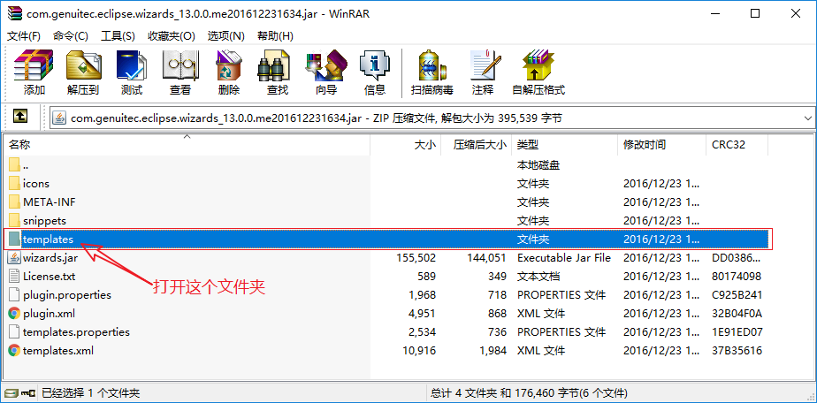Sort by the 大小 column header
This screenshot has width=817, height=403.
[x=405, y=145]
